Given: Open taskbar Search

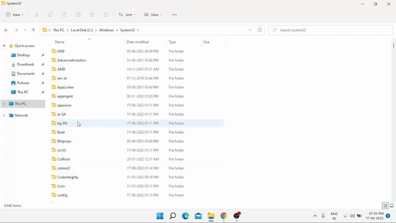Looking at the screenshot, I should [173, 216].
